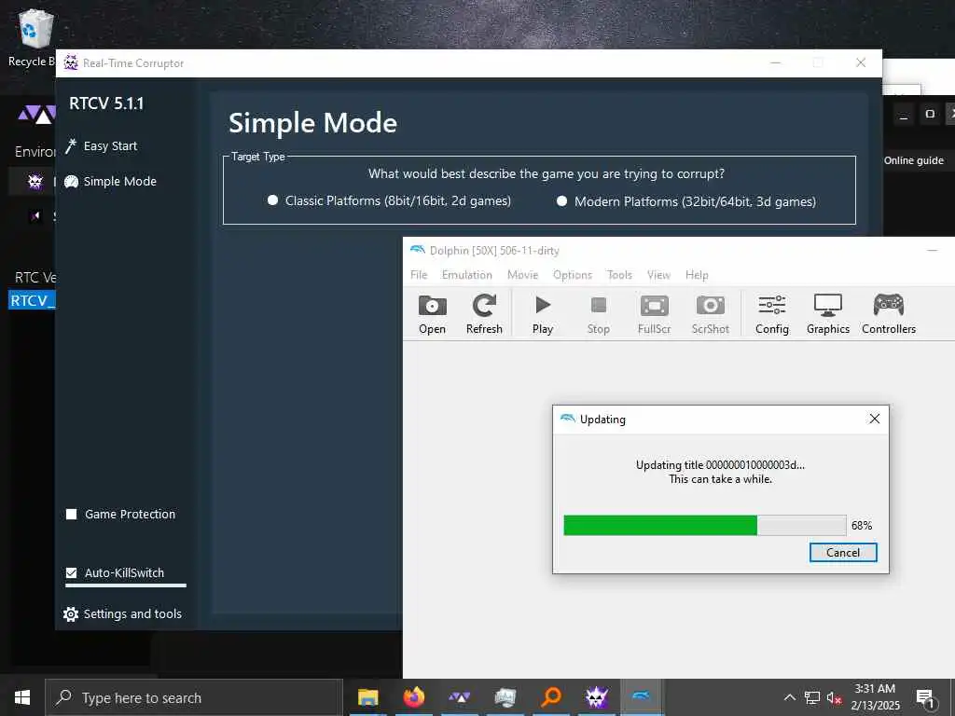Open Dolphin Config settings
The image size is (955, 716).
pos(771,313)
